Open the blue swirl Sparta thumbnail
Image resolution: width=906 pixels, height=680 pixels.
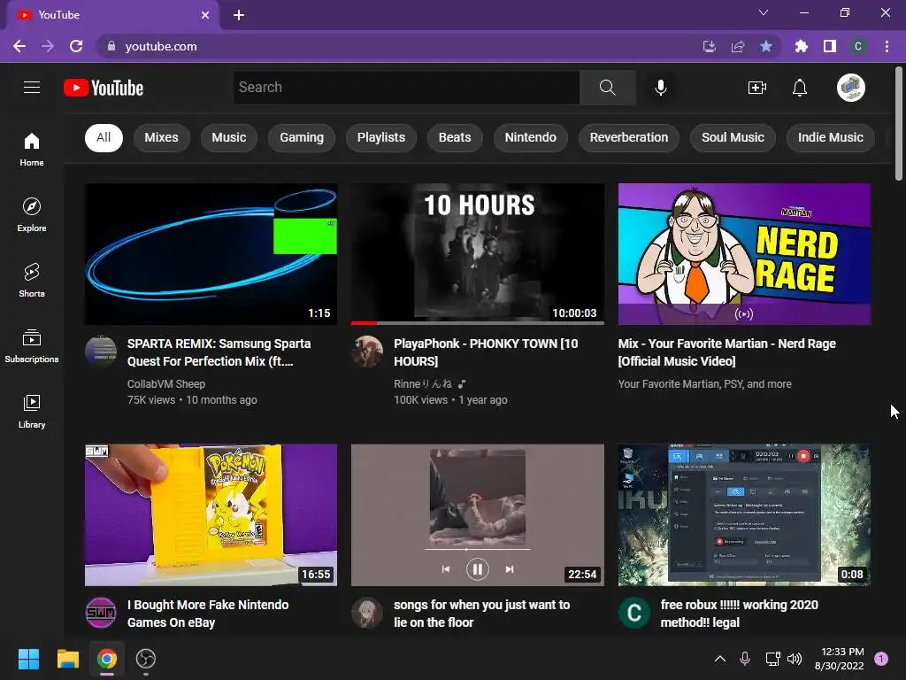[211, 254]
